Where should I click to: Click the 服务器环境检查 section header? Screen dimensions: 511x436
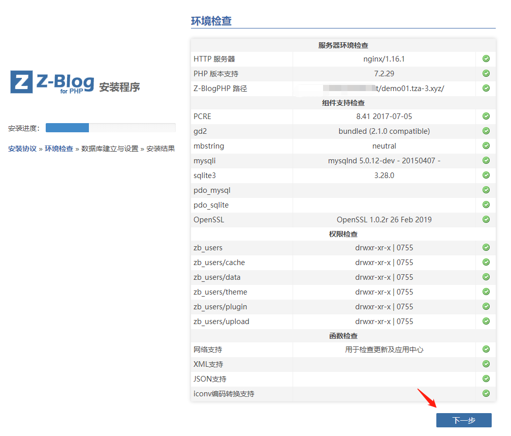click(x=343, y=45)
